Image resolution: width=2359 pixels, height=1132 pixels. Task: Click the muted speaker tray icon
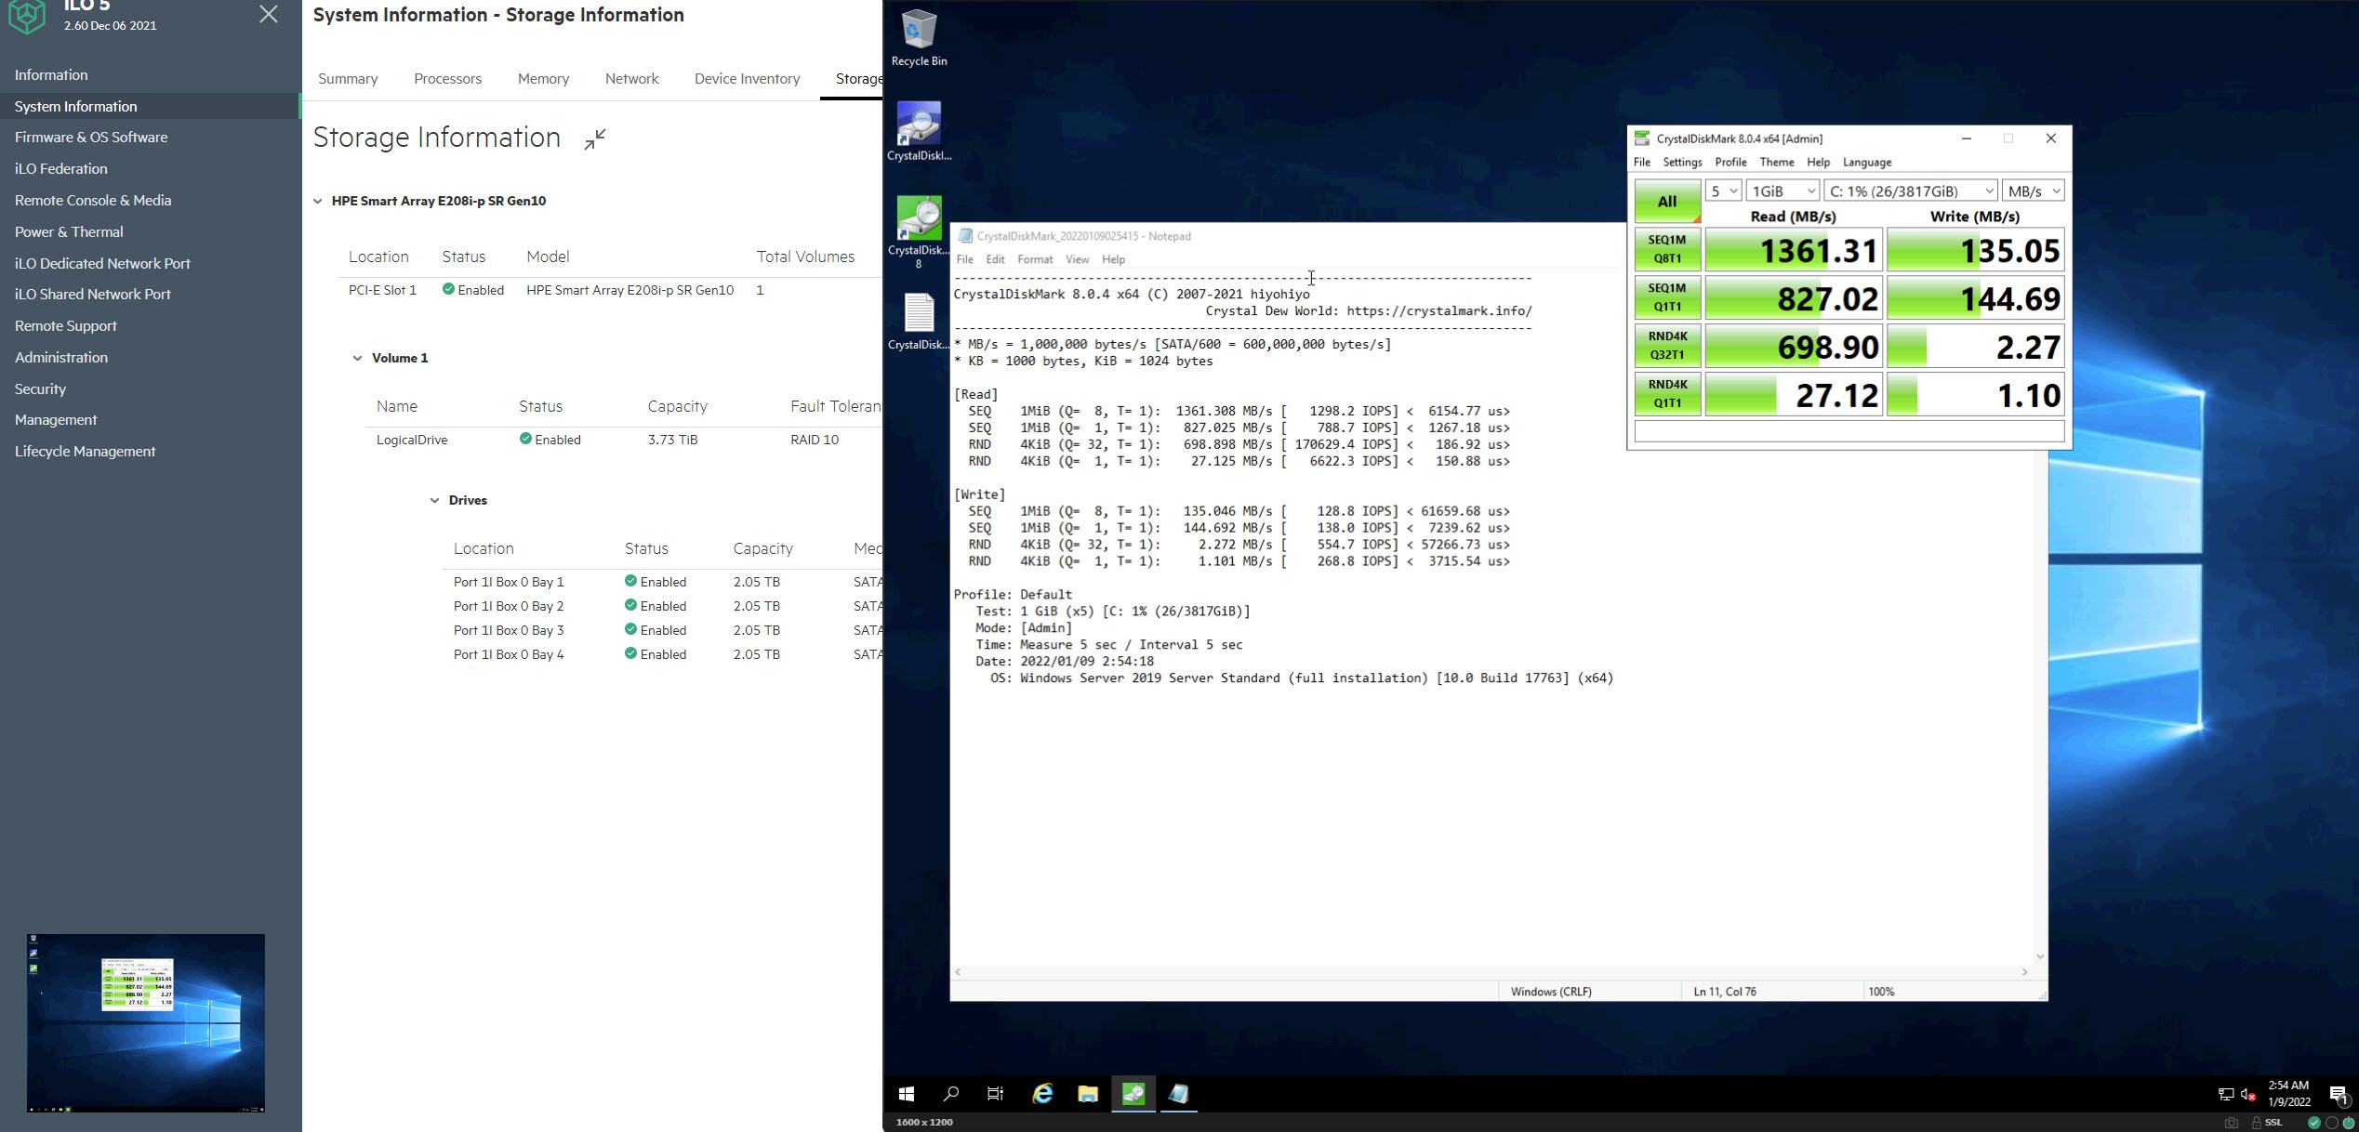(2248, 1095)
